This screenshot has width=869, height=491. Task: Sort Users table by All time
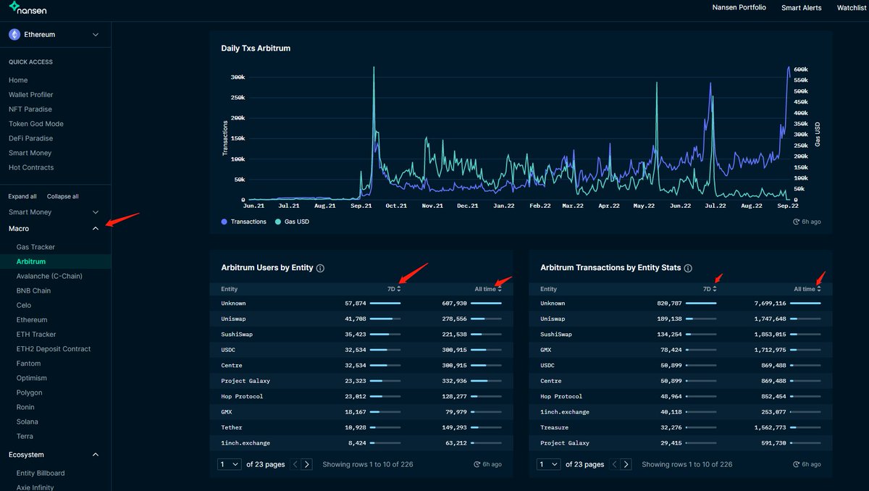tap(488, 289)
